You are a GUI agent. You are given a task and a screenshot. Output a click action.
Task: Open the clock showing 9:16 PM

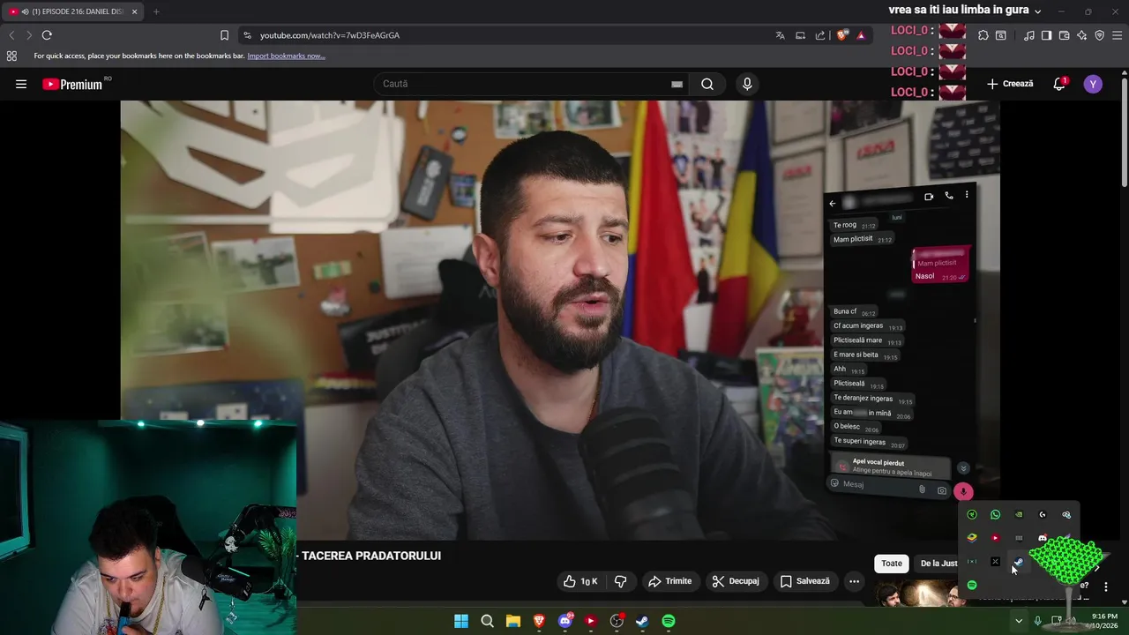(x=1104, y=621)
